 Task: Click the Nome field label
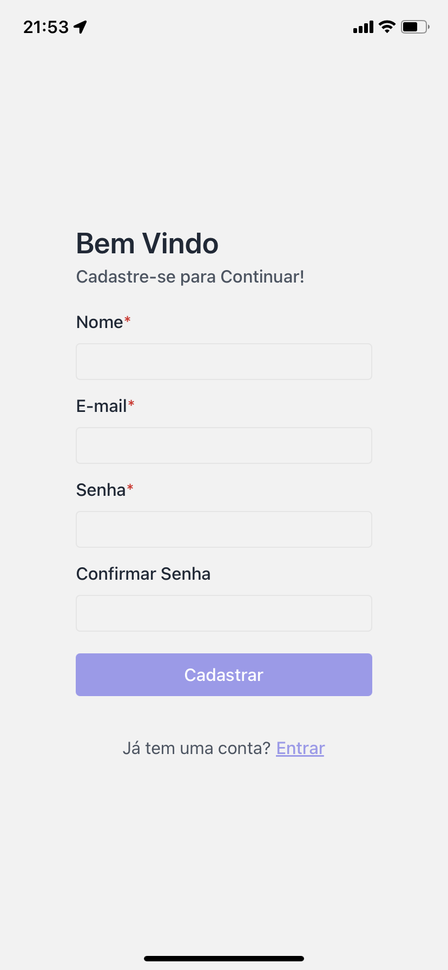[100, 322]
